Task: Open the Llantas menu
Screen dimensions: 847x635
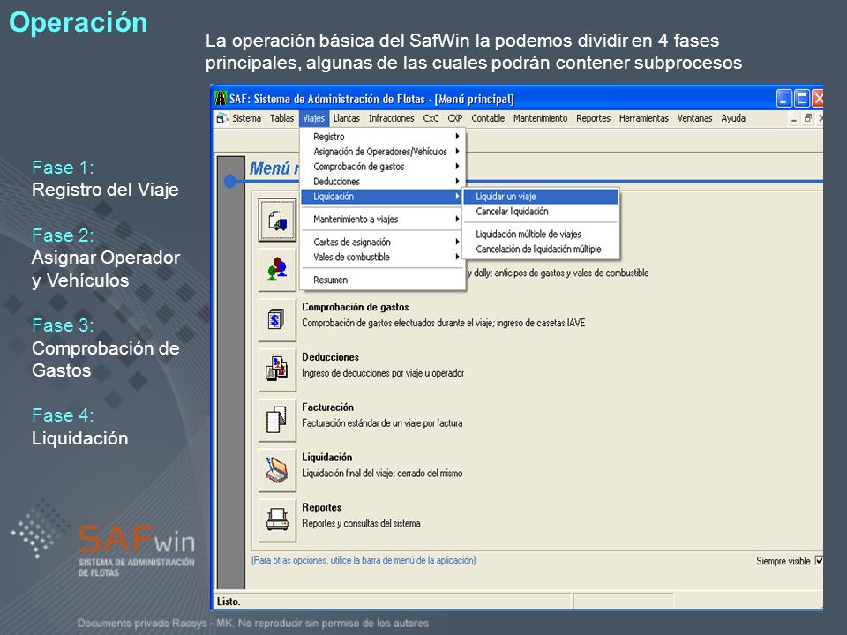Action: pos(346,118)
